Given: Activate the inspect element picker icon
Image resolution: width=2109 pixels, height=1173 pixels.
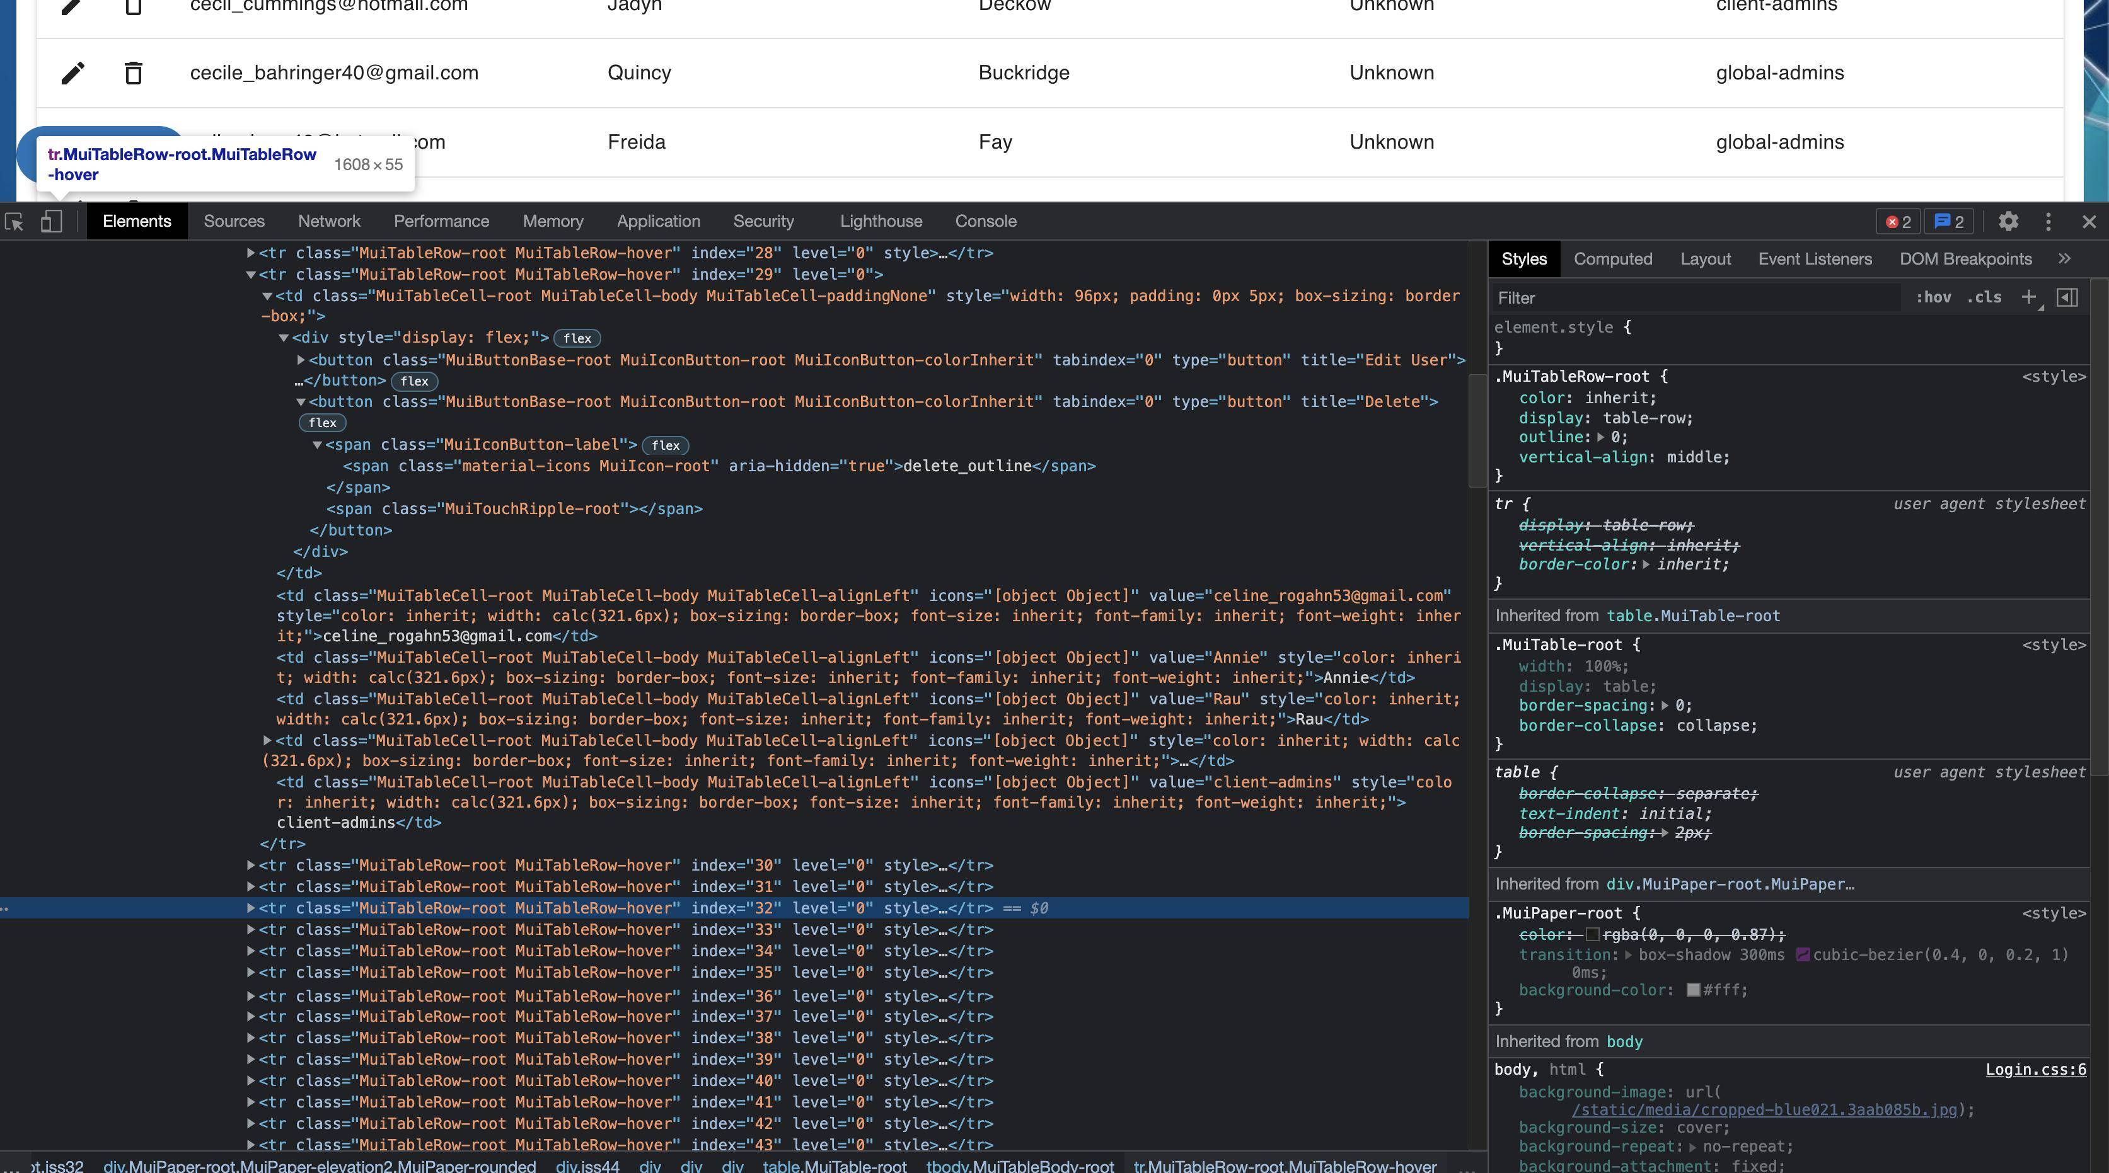Looking at the screenshot, I should tap(14, 222).
